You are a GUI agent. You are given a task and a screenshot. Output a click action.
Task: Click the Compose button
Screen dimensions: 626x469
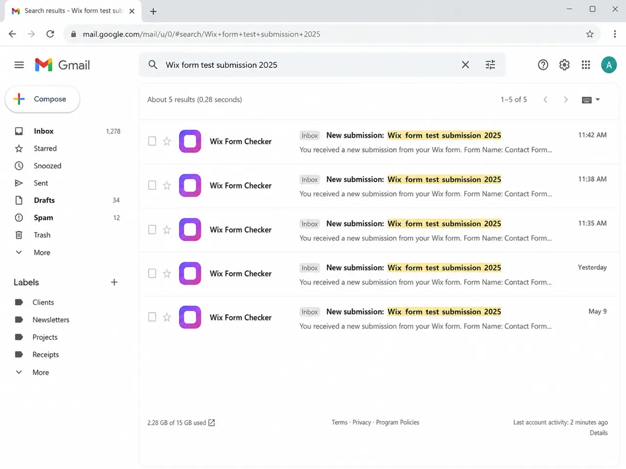click(x=43, y=99)
